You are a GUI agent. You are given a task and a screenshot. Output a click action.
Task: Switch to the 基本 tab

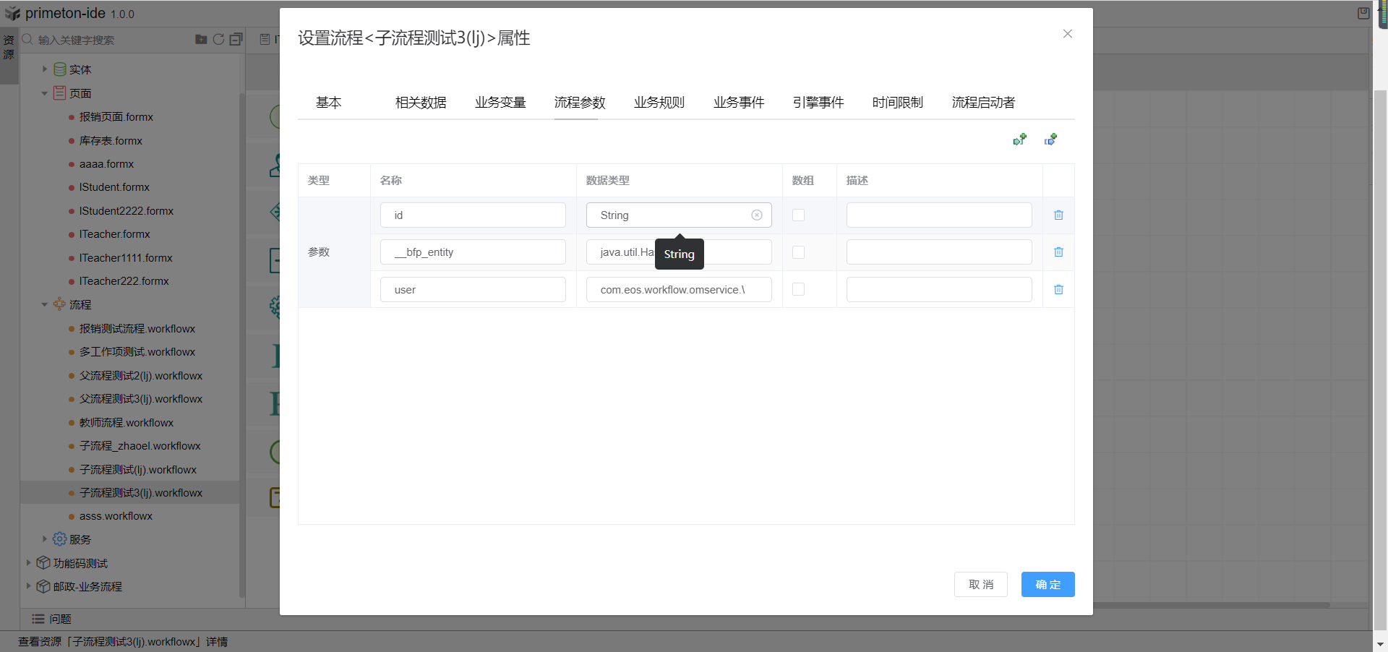coord(328,103)
